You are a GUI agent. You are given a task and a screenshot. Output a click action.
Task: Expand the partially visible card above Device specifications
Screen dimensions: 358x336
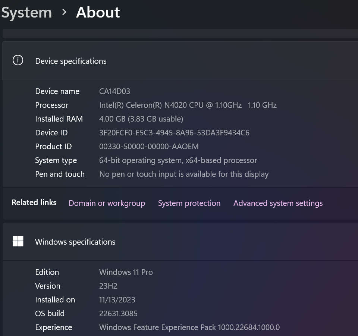click(179, 34)
